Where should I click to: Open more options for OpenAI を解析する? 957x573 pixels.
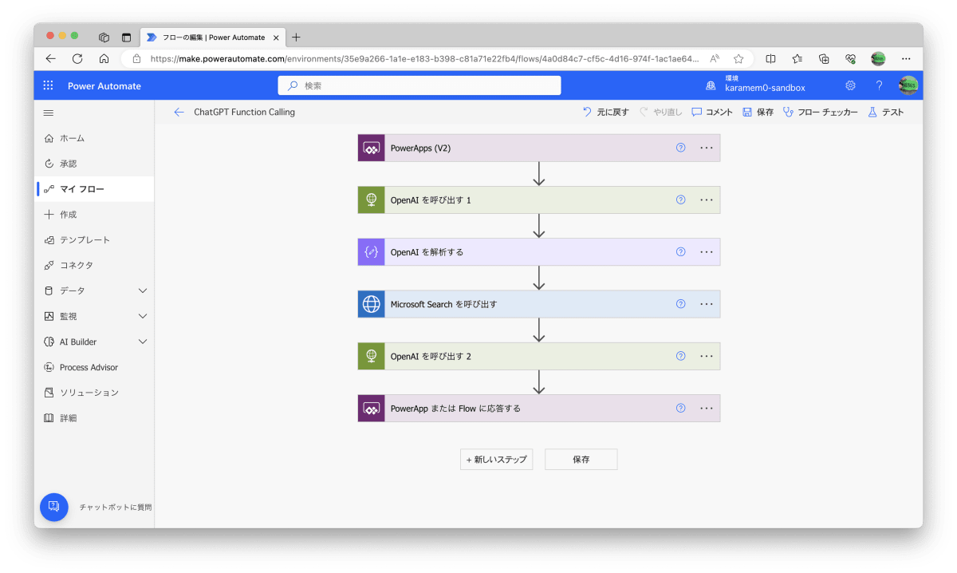point(706,251)
